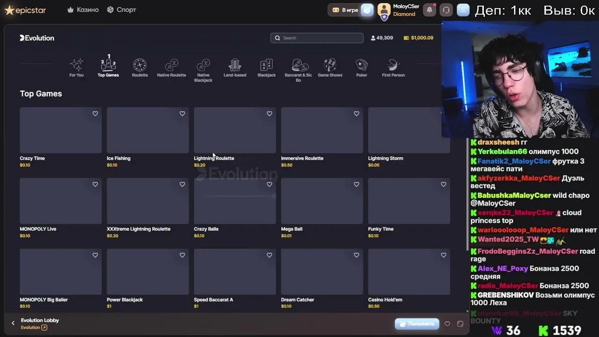Open the MONOPOLY Live thumbnail
Viewport: 599px width, 337px height.
[60, 201]
